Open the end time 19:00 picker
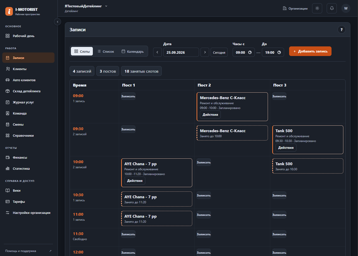The width and height of the screenshot is (358, 256). [273, 52]
